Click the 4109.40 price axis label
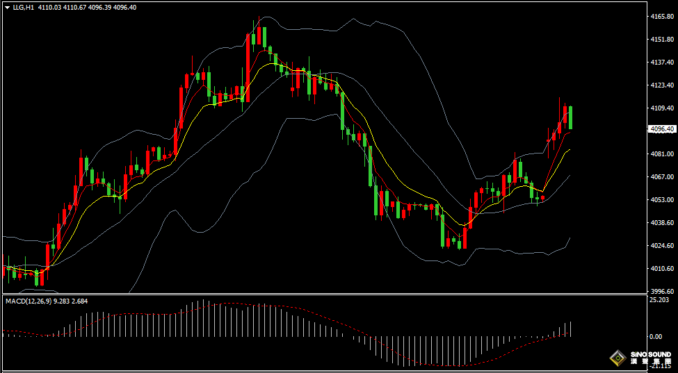 (663, 108)
